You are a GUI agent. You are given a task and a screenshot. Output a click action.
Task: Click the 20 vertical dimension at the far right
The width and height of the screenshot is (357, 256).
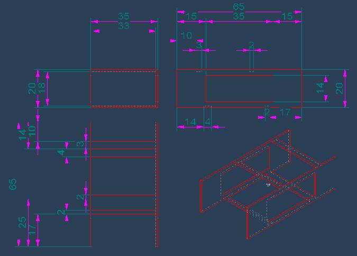click(339, 88)
